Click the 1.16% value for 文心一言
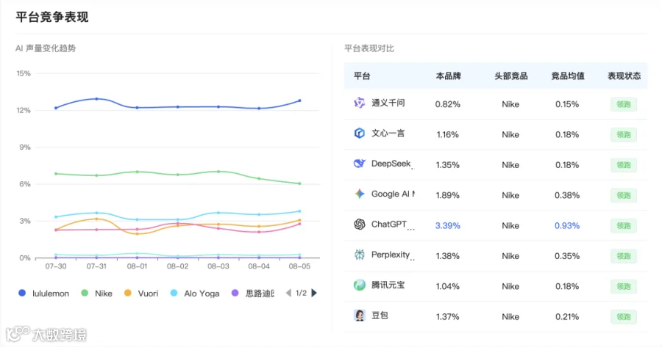 pyautogui.click(x=448, y=135)
